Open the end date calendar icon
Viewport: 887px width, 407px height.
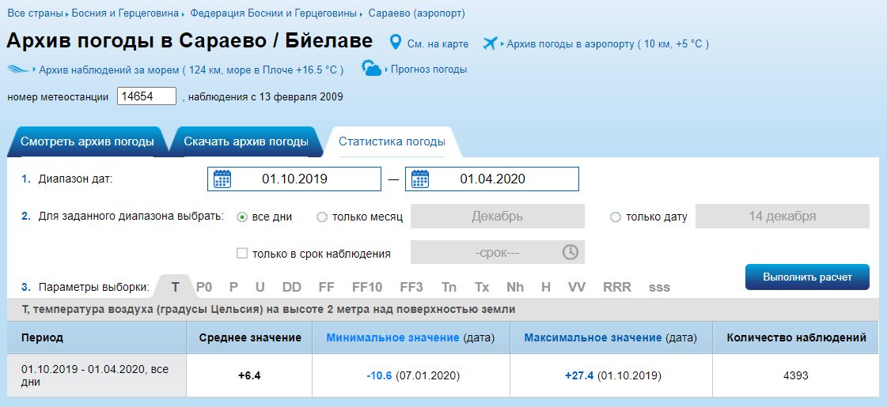tap(420, 179)
